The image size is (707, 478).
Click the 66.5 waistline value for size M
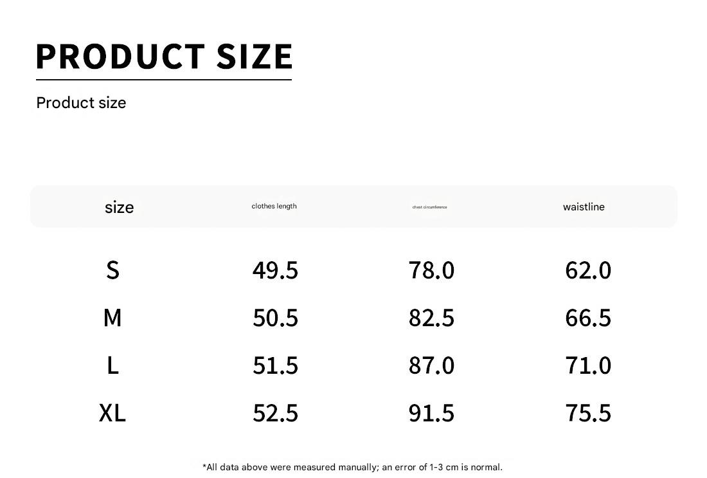[588, 318]
